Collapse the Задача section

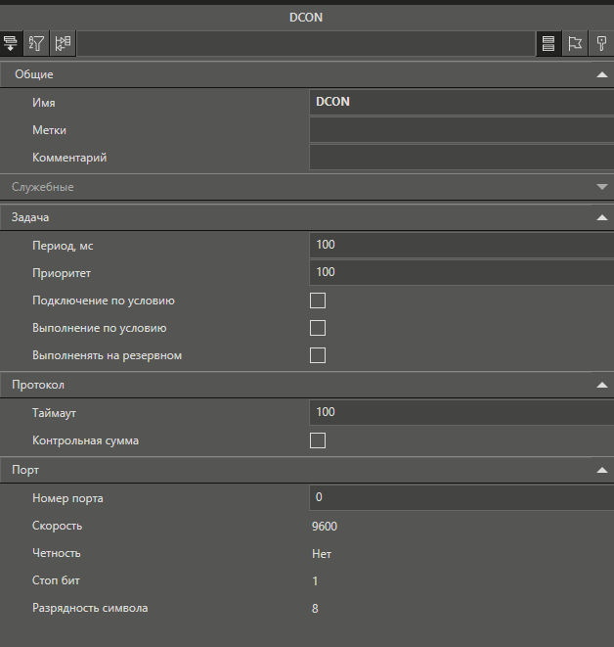pos(601,217)
